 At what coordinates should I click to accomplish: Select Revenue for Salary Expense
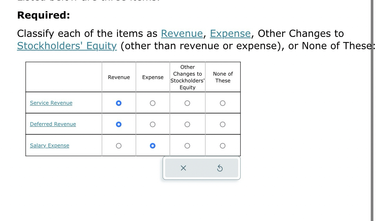119,145
